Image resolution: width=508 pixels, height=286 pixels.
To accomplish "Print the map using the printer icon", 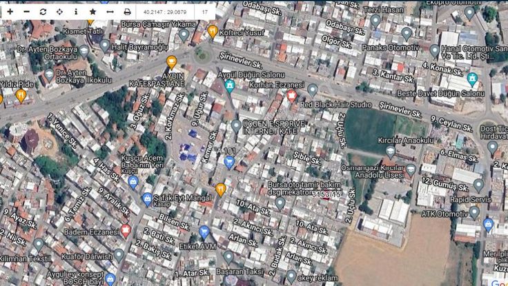I will pos(127,12).
